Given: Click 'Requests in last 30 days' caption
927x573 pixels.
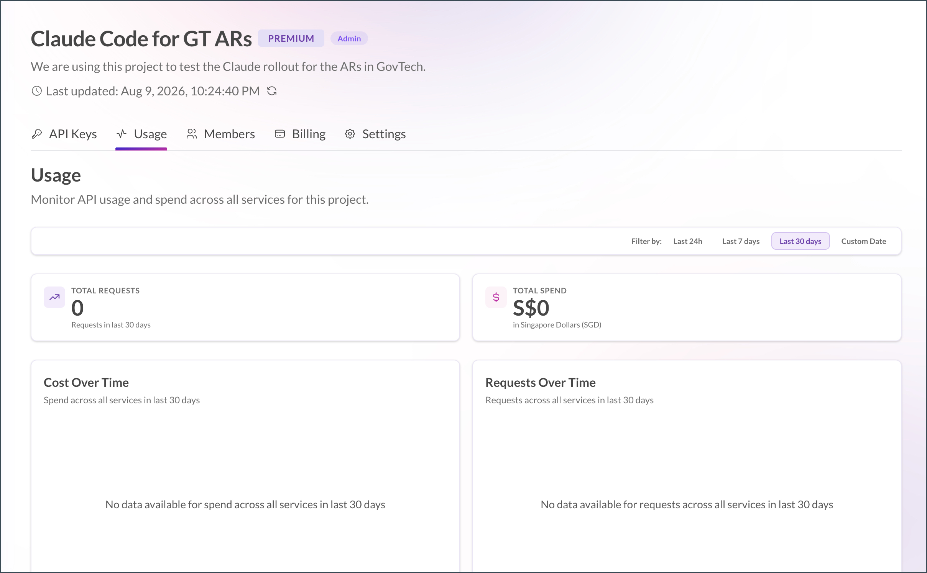Looking at the screenshot, I should point(111,325).
